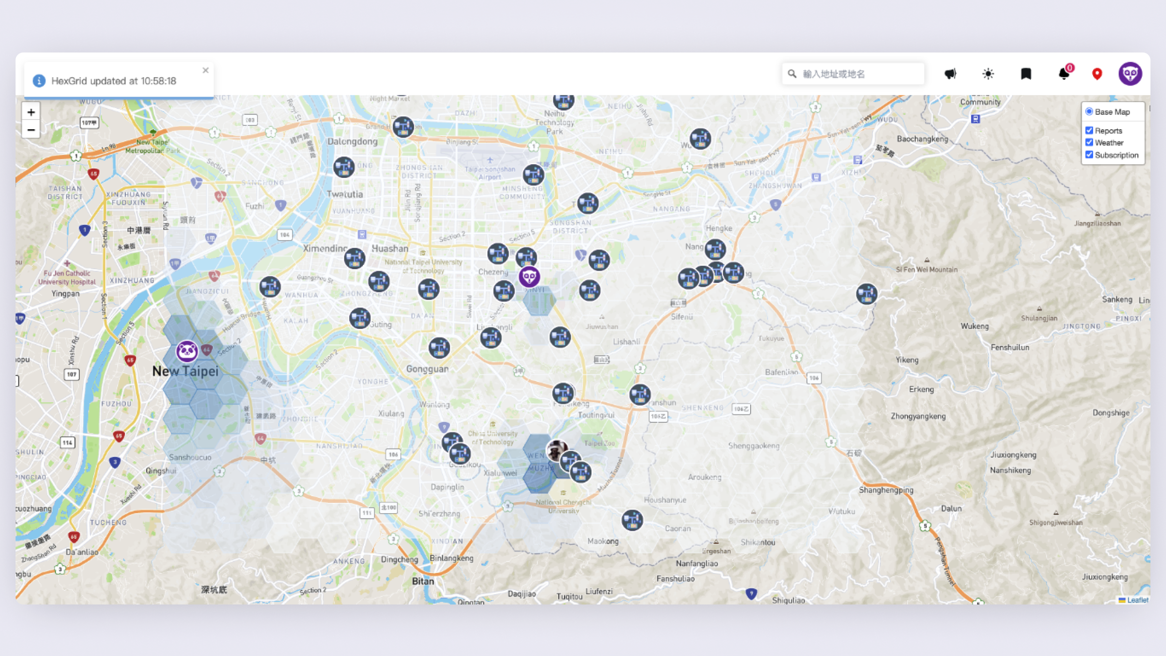Uncheck the Reports layer
1166x656 pixels.
(1089, 130)
